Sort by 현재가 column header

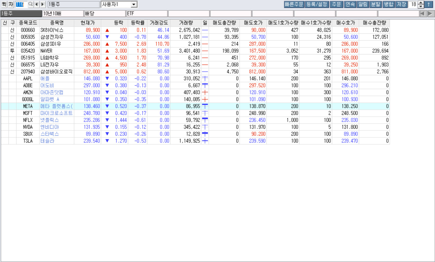pyautogui.click(x=88, y=23)
